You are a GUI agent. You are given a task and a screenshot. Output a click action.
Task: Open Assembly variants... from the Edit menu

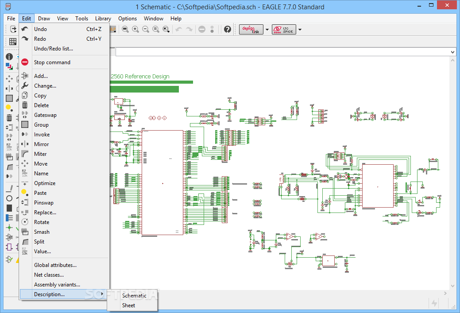pyautogui.click(x=64, y=285)
